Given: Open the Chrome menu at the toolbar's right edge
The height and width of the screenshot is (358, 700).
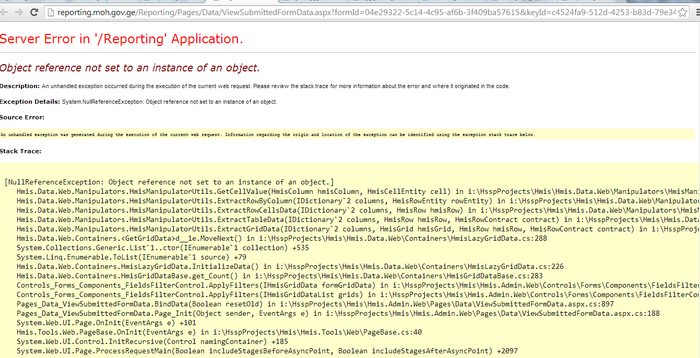Looking at the screenshot, I should click(x=695, y=13).
